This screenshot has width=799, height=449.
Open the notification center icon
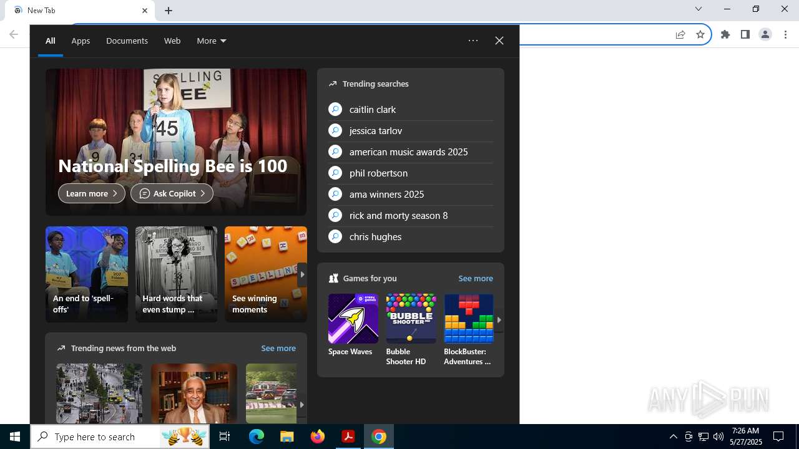[778, 437]
